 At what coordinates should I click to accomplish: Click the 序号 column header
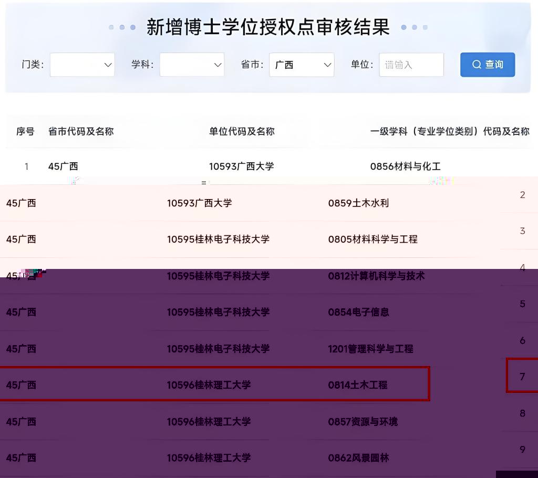pos(25,131)
